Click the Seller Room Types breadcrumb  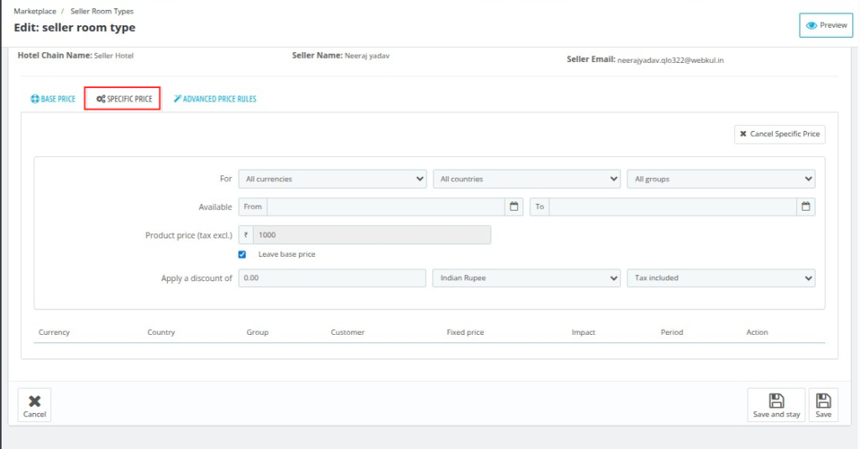coord(102,11)
